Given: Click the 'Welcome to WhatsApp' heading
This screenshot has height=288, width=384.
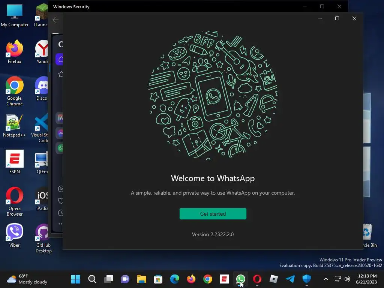Looking at the screenshot, I should tap(213, 178).
